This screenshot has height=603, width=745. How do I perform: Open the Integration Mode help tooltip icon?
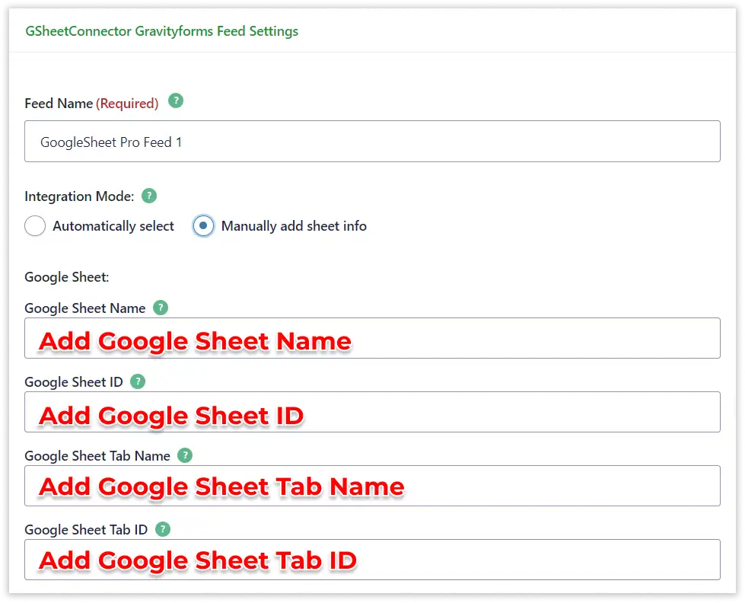pyautogui.click(x=149, y=196)
